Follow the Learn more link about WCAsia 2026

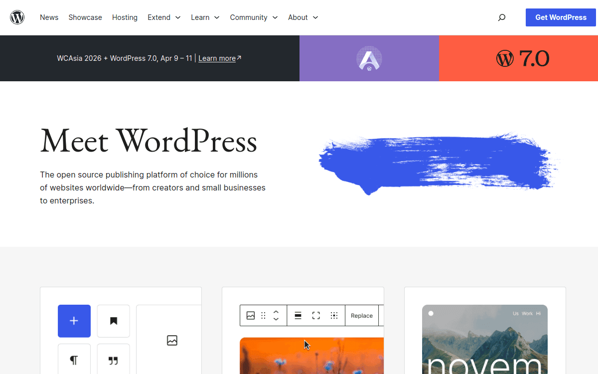[217, 58]
